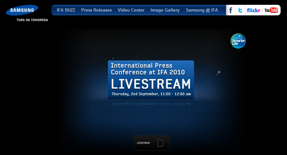The image size is (287, 155).
Task: Browse the Image Gallery menu item
Action: (165, 10)
